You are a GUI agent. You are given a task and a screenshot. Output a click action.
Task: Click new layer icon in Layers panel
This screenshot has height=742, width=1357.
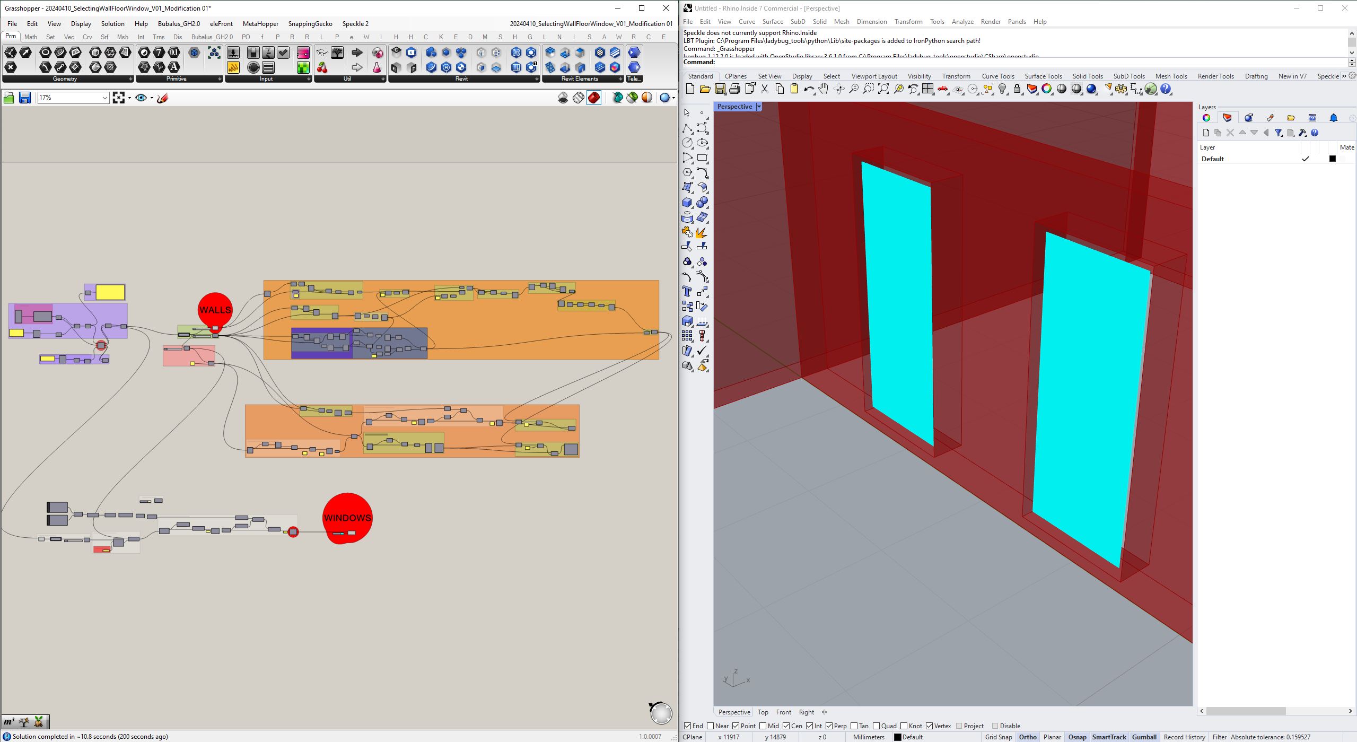click(x=1206, y=133)
